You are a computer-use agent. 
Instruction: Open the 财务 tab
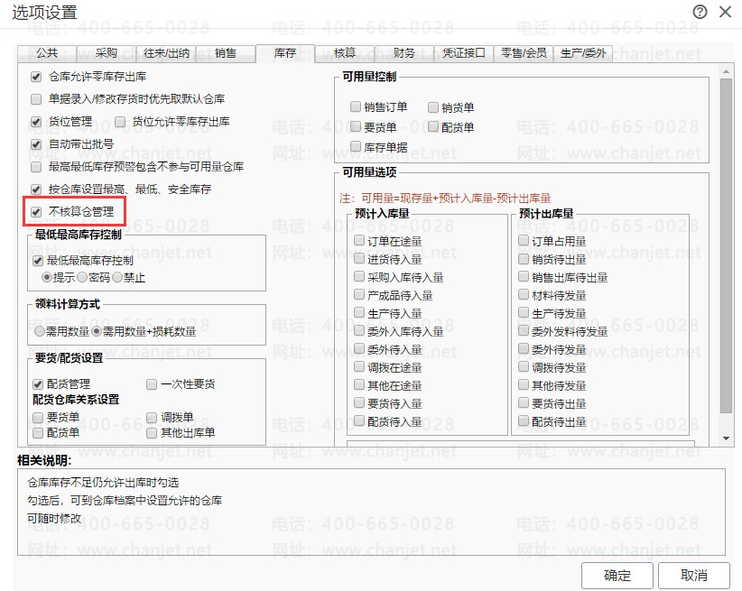click(x=404, y=53)
